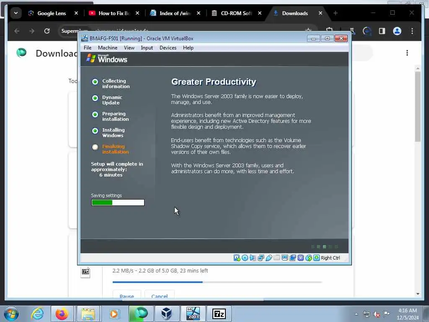Click the Right Ctrl host key label
The height and width of the screenshot is (322, 429).
pos(330,258)
